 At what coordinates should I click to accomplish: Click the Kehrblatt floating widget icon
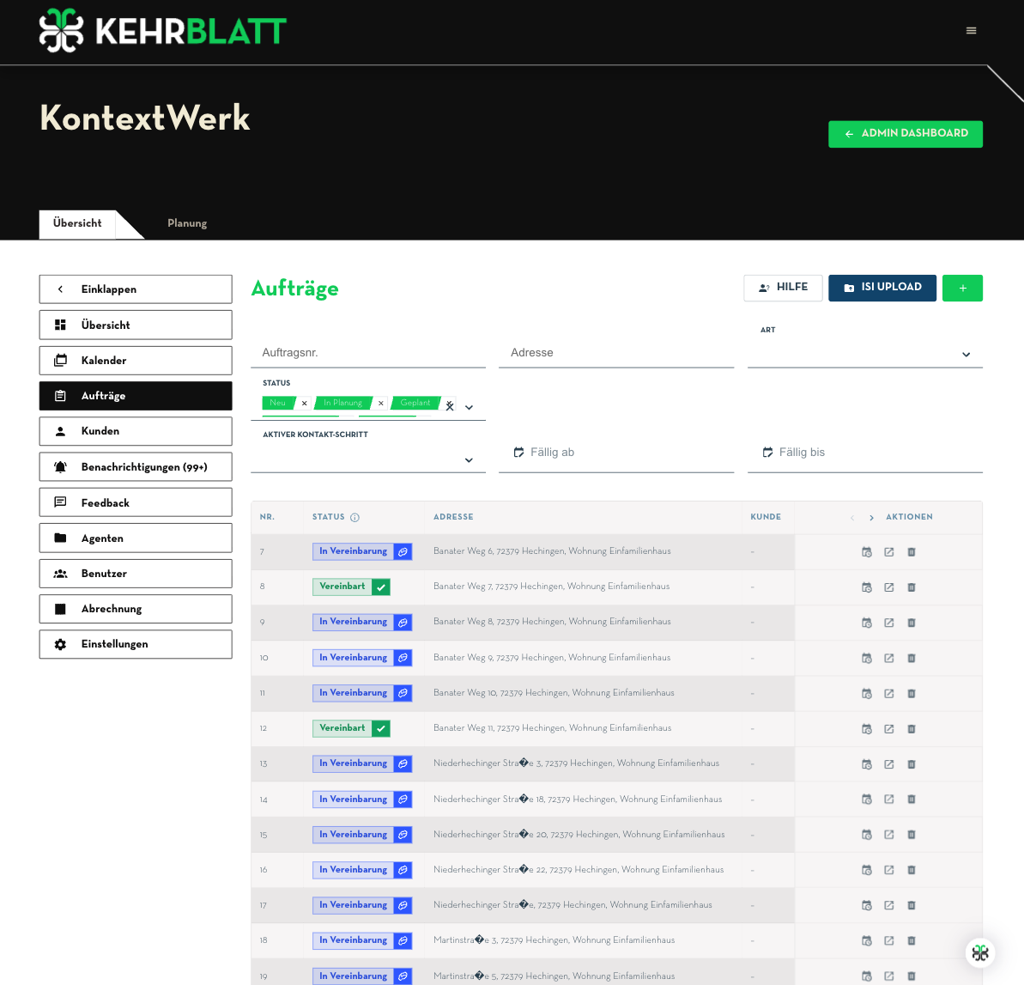click(980, 952)
